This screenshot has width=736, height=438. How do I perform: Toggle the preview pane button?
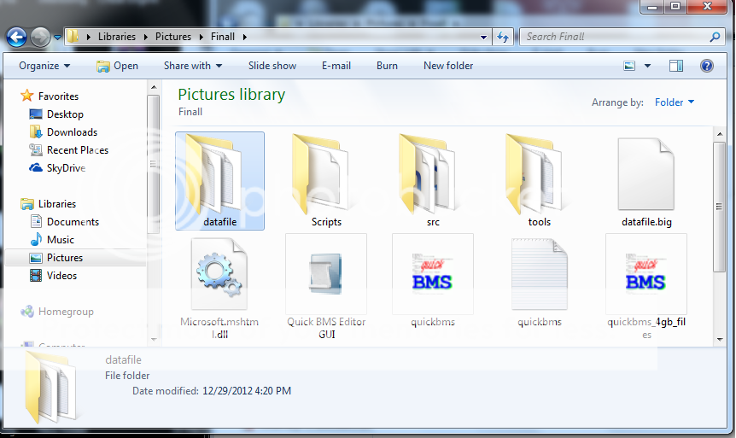676,66
